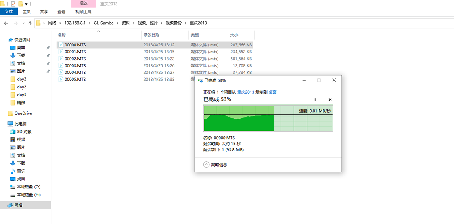Navigate to 资料 in the address bar
Viewport: 454px width, 224px height.
point(126,23)
